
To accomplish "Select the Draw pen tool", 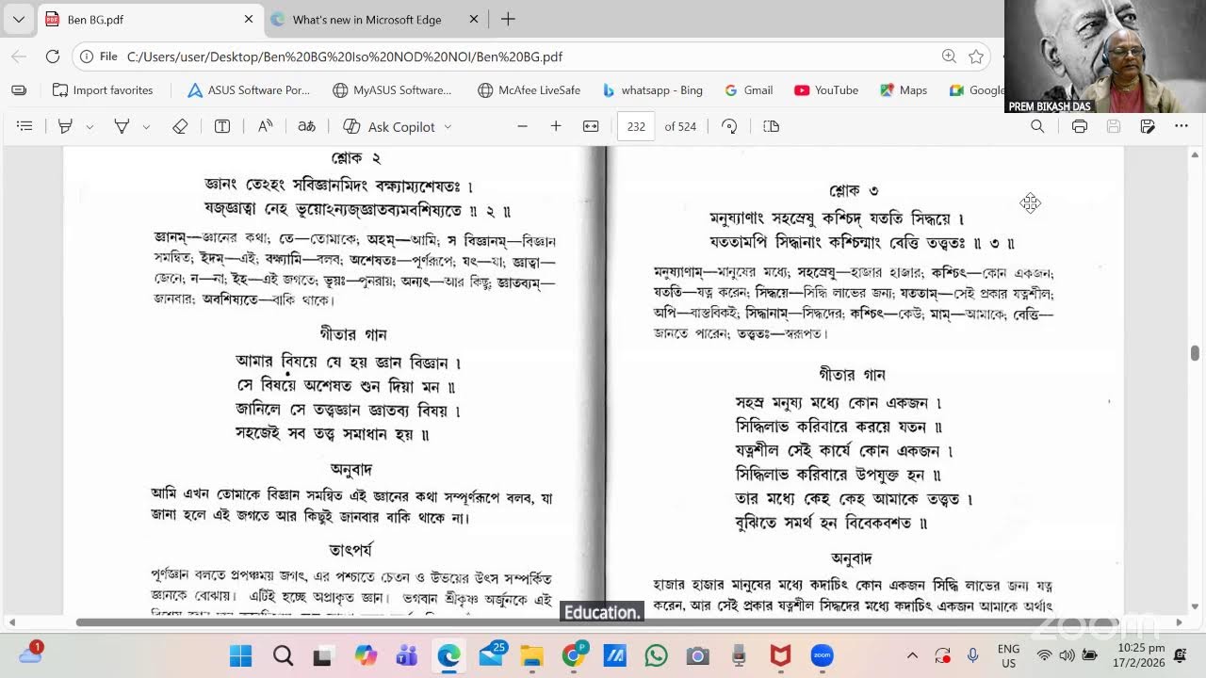I will pyautogui.click(x=122, y=126).
